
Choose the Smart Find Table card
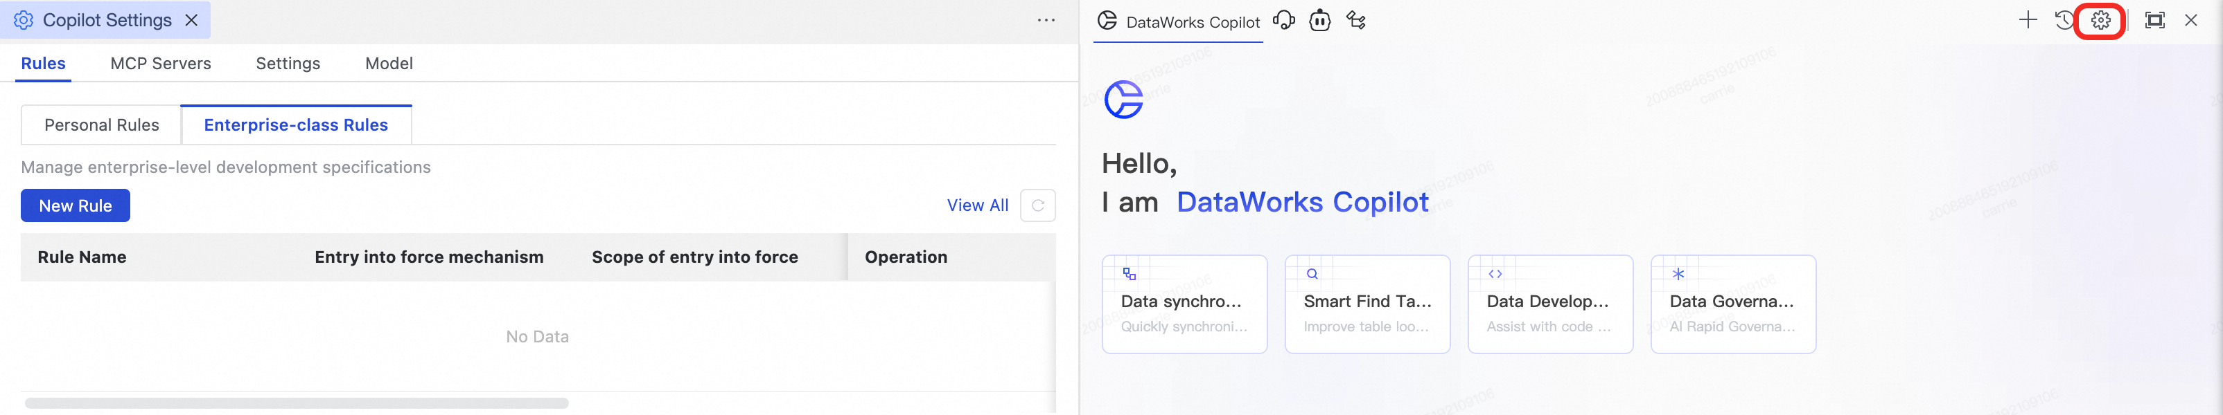tap(1367, 304)
